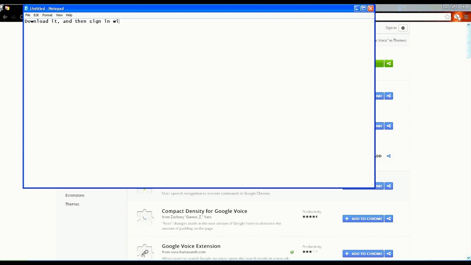Click the green verified checkmark for Google Voice Extension

point(292,252)
